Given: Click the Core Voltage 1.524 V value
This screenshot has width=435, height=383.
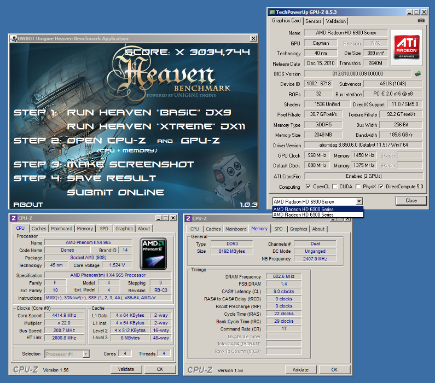Looking at the screenshot, I should (117, 265).
